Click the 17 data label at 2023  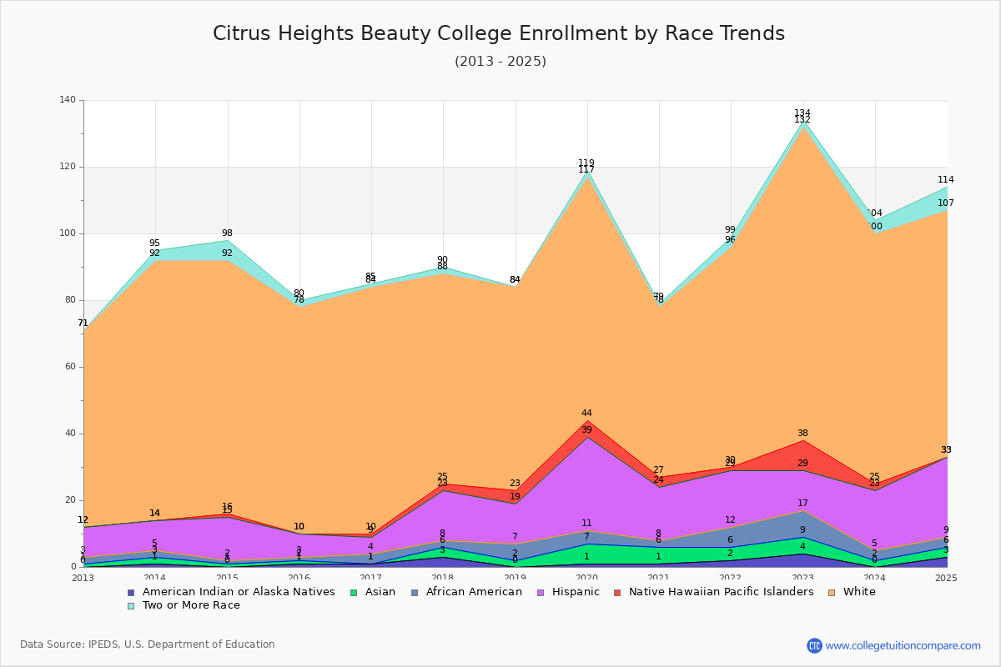(x=802, y=504)
